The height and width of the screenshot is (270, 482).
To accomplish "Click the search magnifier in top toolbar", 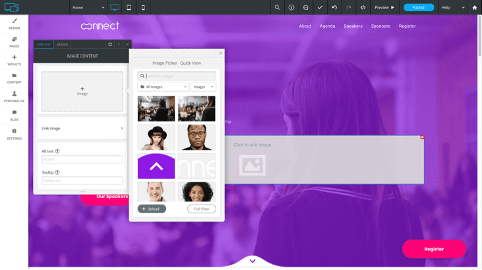I will [277, 7].
